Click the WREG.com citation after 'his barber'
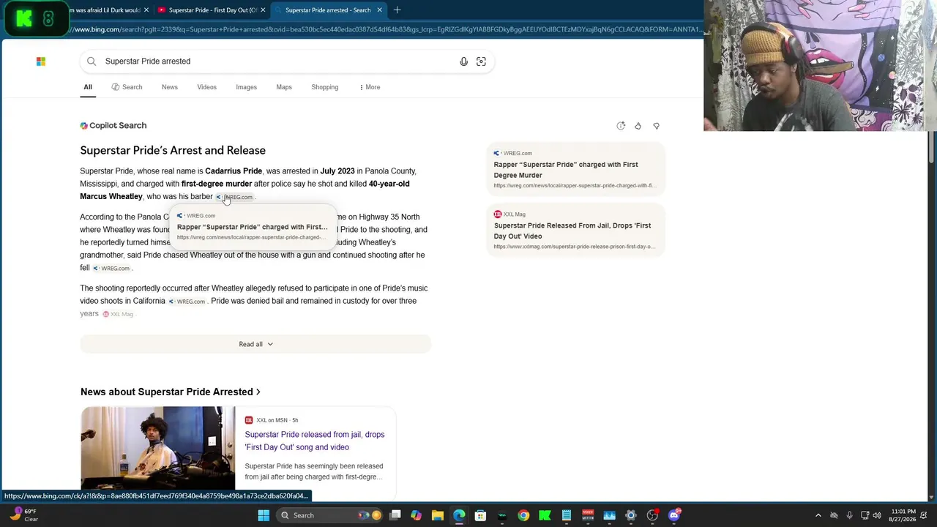This screenshot has width=937, height=527. click(234, 197)
